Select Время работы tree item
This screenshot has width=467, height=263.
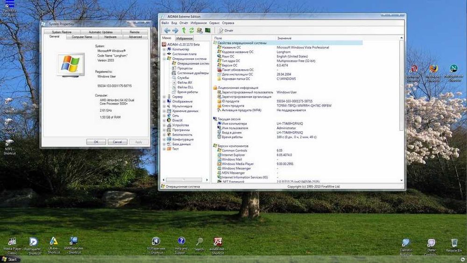tap(187, 92)
